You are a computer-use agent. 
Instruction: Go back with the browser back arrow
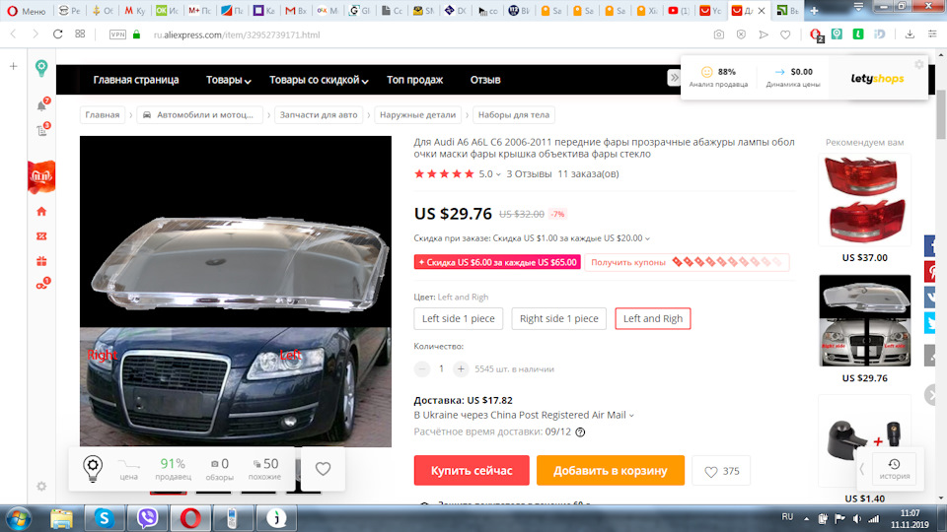[13, 34]
